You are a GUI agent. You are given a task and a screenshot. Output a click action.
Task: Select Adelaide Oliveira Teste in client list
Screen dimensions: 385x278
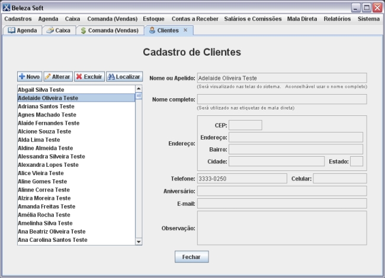point(76,98)
